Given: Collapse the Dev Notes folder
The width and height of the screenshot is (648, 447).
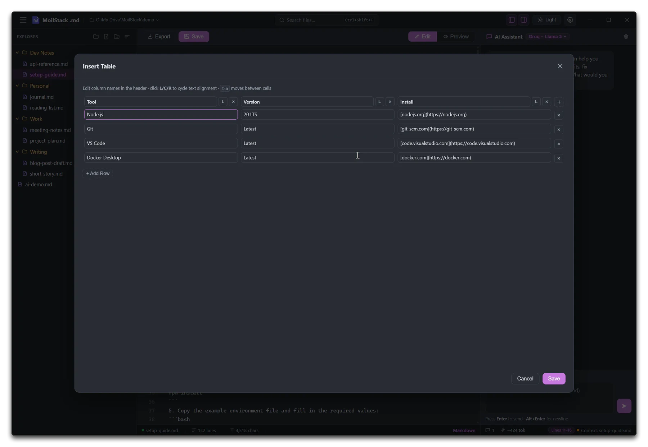Looking at the screenshot, I should [x=17, y=52].
